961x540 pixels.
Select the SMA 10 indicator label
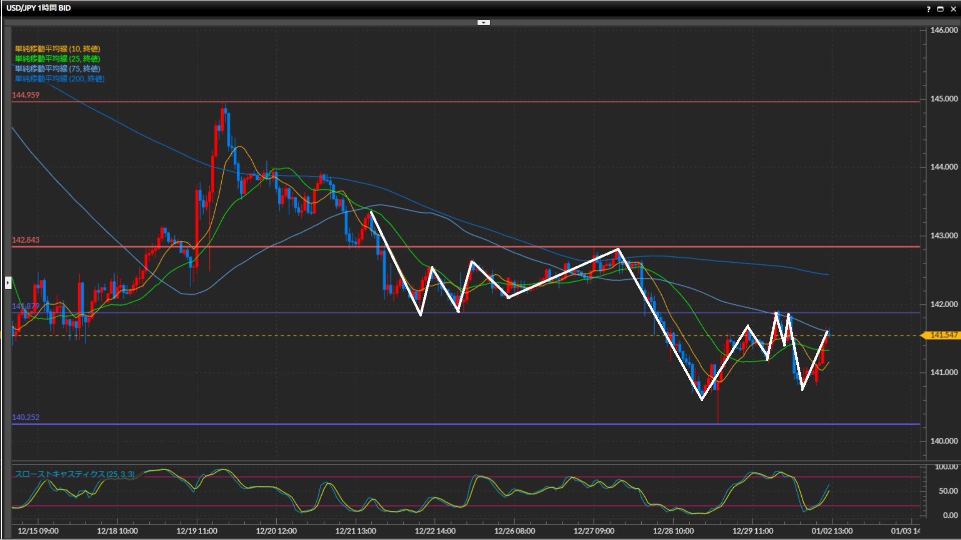58,48
